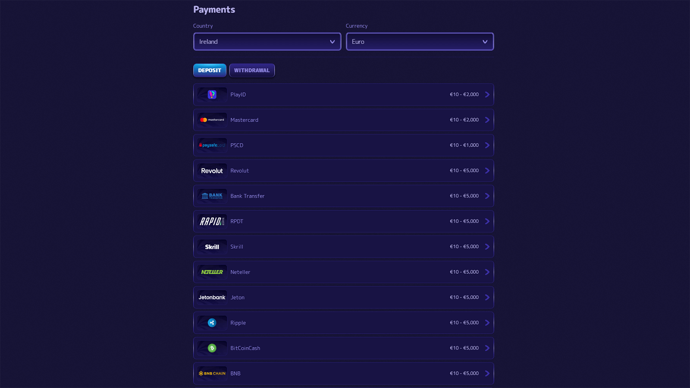Image resolution: width=690 pixels, height=388 pixels.
Task: Click the Revolut logo icon
Action: click(x=212, y=170)
